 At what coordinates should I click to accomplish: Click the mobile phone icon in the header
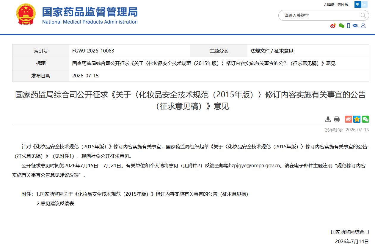click(x=349, y=26)
